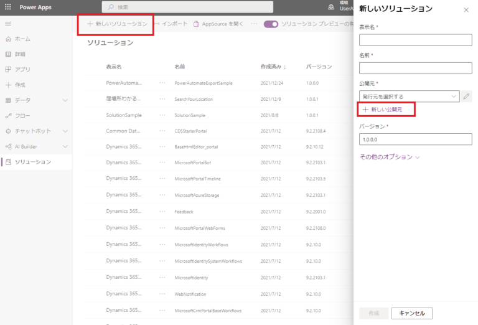The width and height of the screenshot is (478, 325).
Task: Sort by 作成済み column header
Action: 273,66
